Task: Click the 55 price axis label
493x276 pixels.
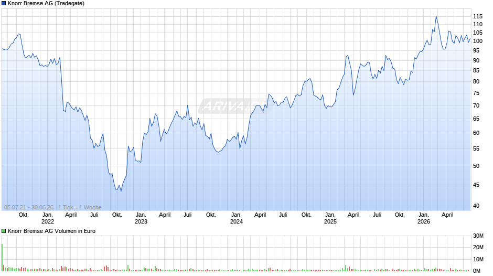Action: pyautogui.click(x=476, y=148)
